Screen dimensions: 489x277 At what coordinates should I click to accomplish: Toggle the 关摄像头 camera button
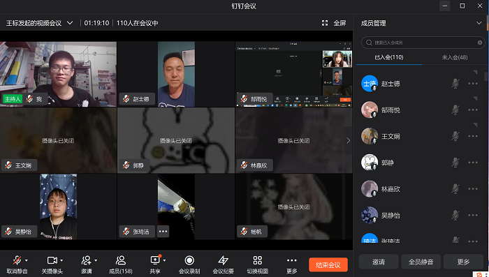coord(52,260)
